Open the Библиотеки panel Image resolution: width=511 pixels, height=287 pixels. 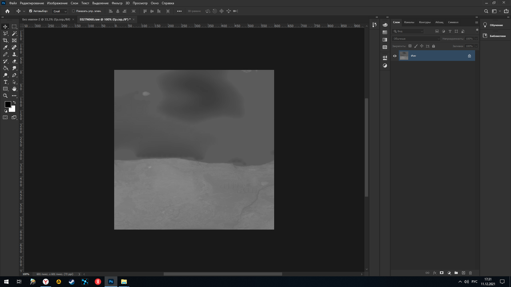(x=498, y=36)
